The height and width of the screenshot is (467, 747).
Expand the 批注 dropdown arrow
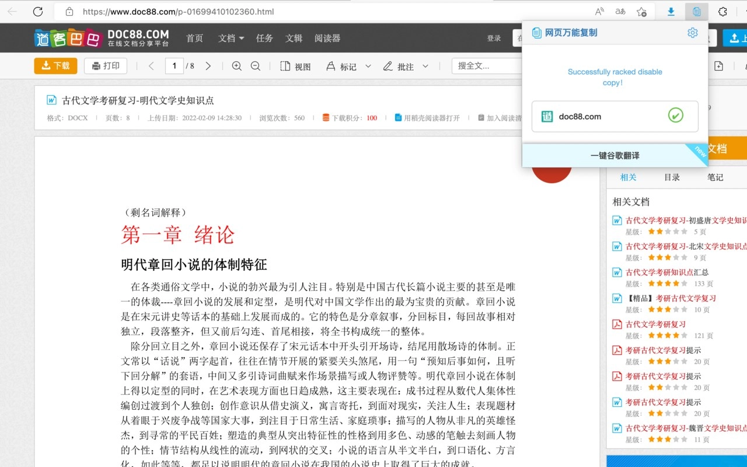[425, 66]
